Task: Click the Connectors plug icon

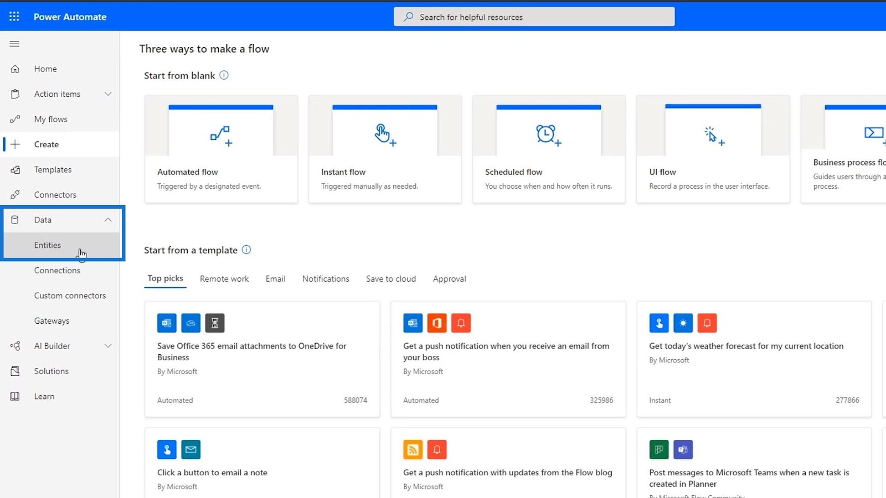Action: [x=15, y=195]
